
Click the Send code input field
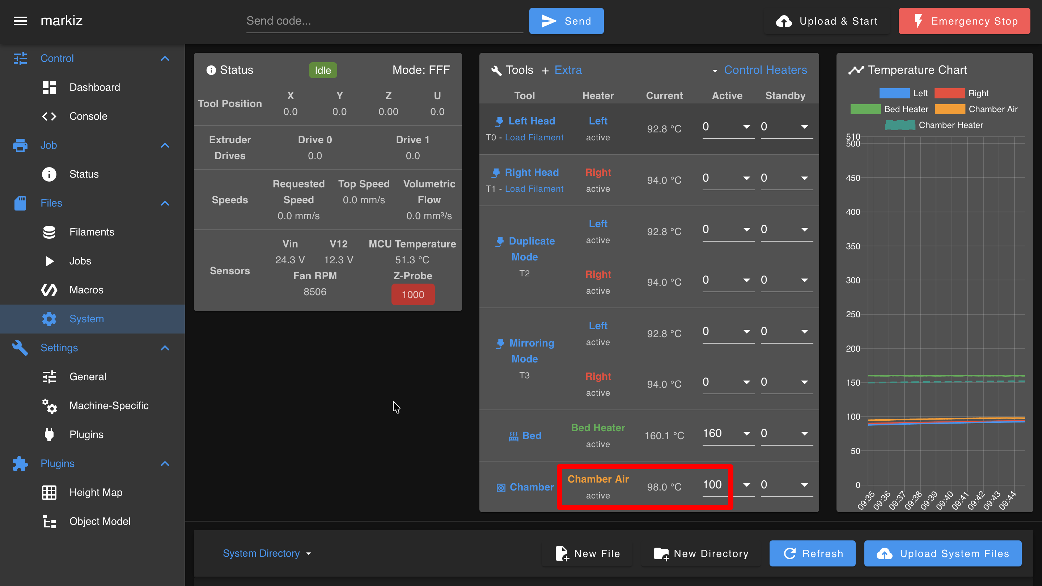(384, 21)
